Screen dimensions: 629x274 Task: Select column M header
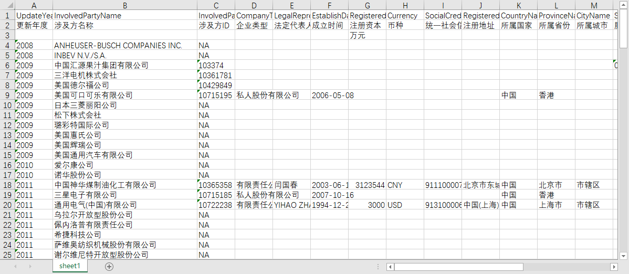coord(594,5)
